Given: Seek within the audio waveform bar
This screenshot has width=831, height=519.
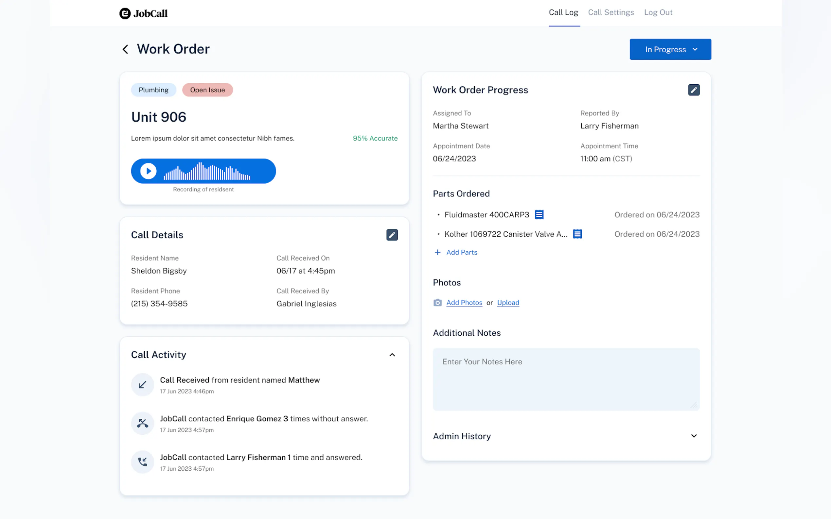Looking at the screenshot, I should point(207,172).
